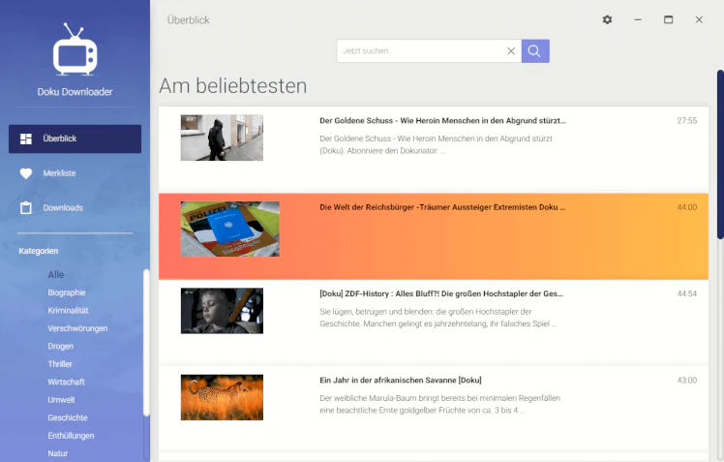Click the Downloads clipboard icon
This screenshot has width=724, height=462.
(26, 208)
